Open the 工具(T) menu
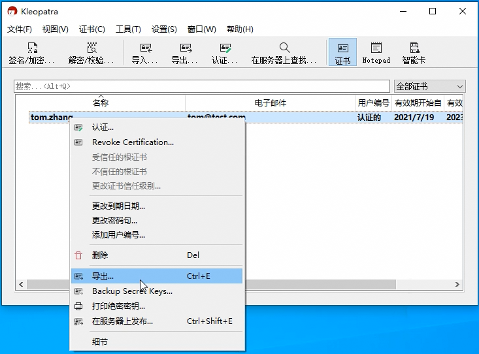The width and height of the screenshot is (479, 354). (x=128, y=29)
